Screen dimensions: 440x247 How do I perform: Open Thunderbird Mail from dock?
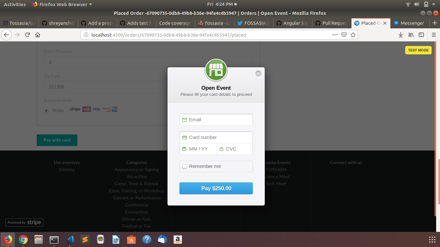click(x=162, y=240)
